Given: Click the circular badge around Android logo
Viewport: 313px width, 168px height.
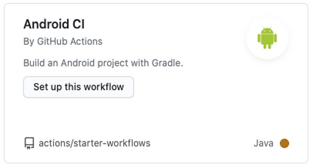Looking at the screenshot, I should (267, 38).
